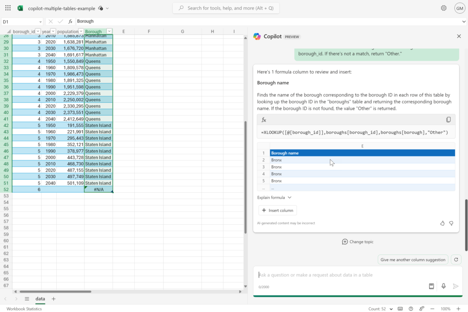The height and width of the screenshot is (312, 468).
Task: Open the all sheets list icon
Action: [27, 299]
